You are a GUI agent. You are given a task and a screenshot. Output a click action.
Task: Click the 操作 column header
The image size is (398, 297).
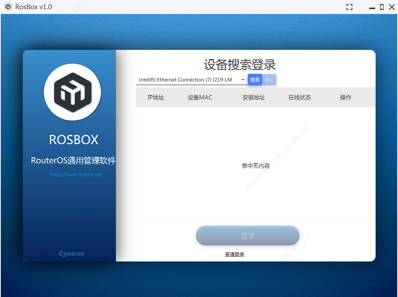[x=346, y=97]
